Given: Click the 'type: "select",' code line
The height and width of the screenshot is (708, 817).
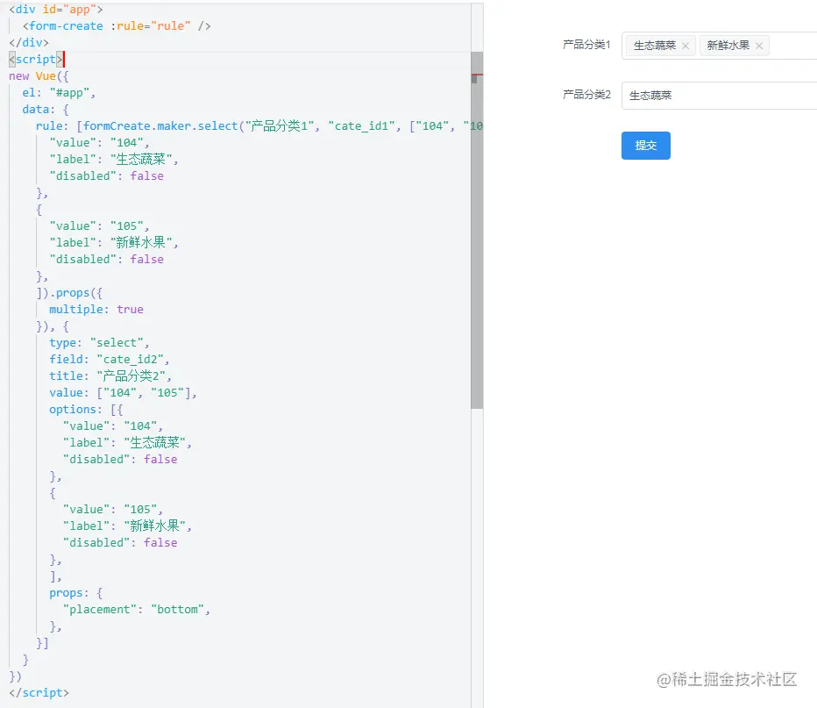Looking at the screenshot, I should point(99,343).
